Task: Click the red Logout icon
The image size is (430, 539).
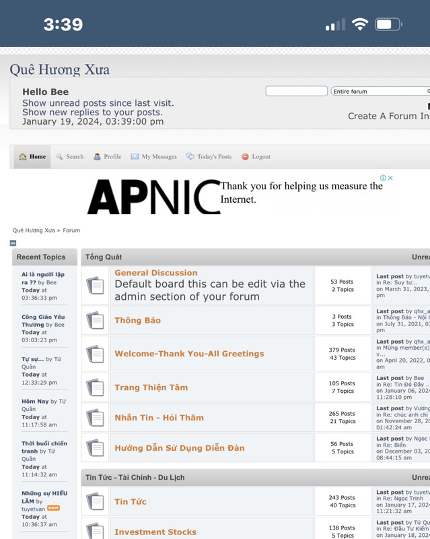Action: [x=245, y=157]
